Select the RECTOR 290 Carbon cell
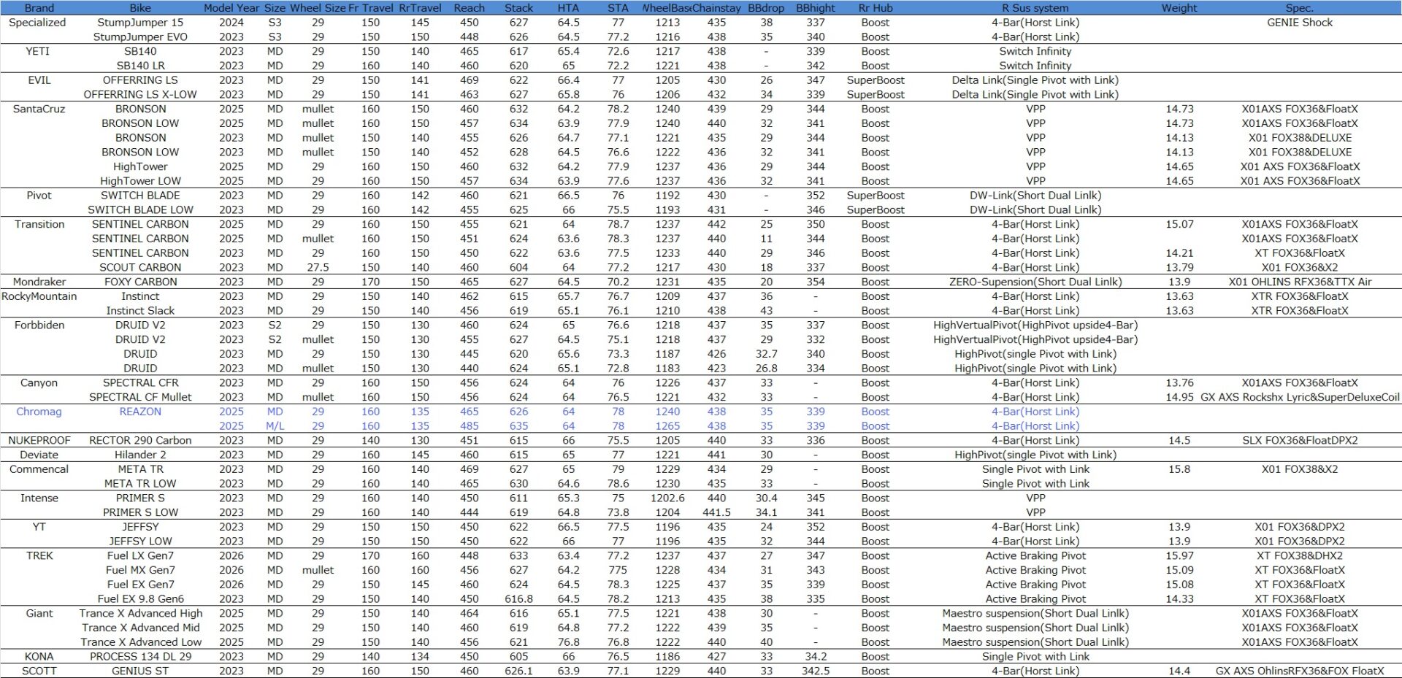Screen dimensions: 1402x678 [x=140, y=441]
